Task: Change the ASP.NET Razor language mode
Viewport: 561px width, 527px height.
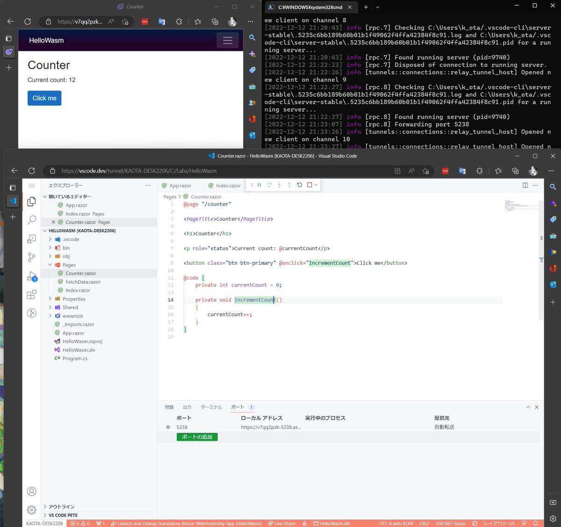Action: (451, 523)
